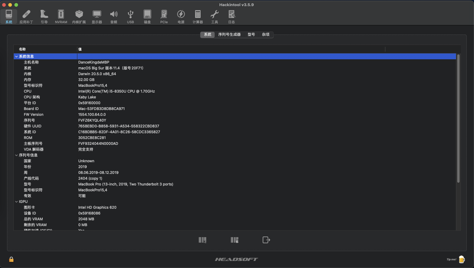Open the 工具 tools section
Viewport: 474px width, 268px height.
pyautogui.click(x=215, y=17)
